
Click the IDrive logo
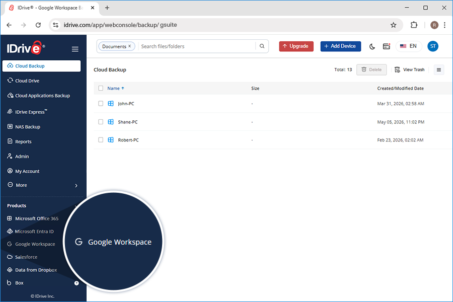pyautogui.click(x=26, y=48)
